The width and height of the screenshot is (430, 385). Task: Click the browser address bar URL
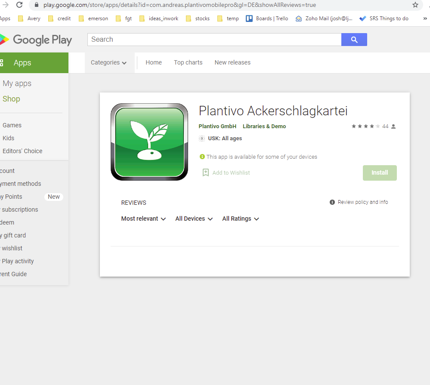click(179, 5)
